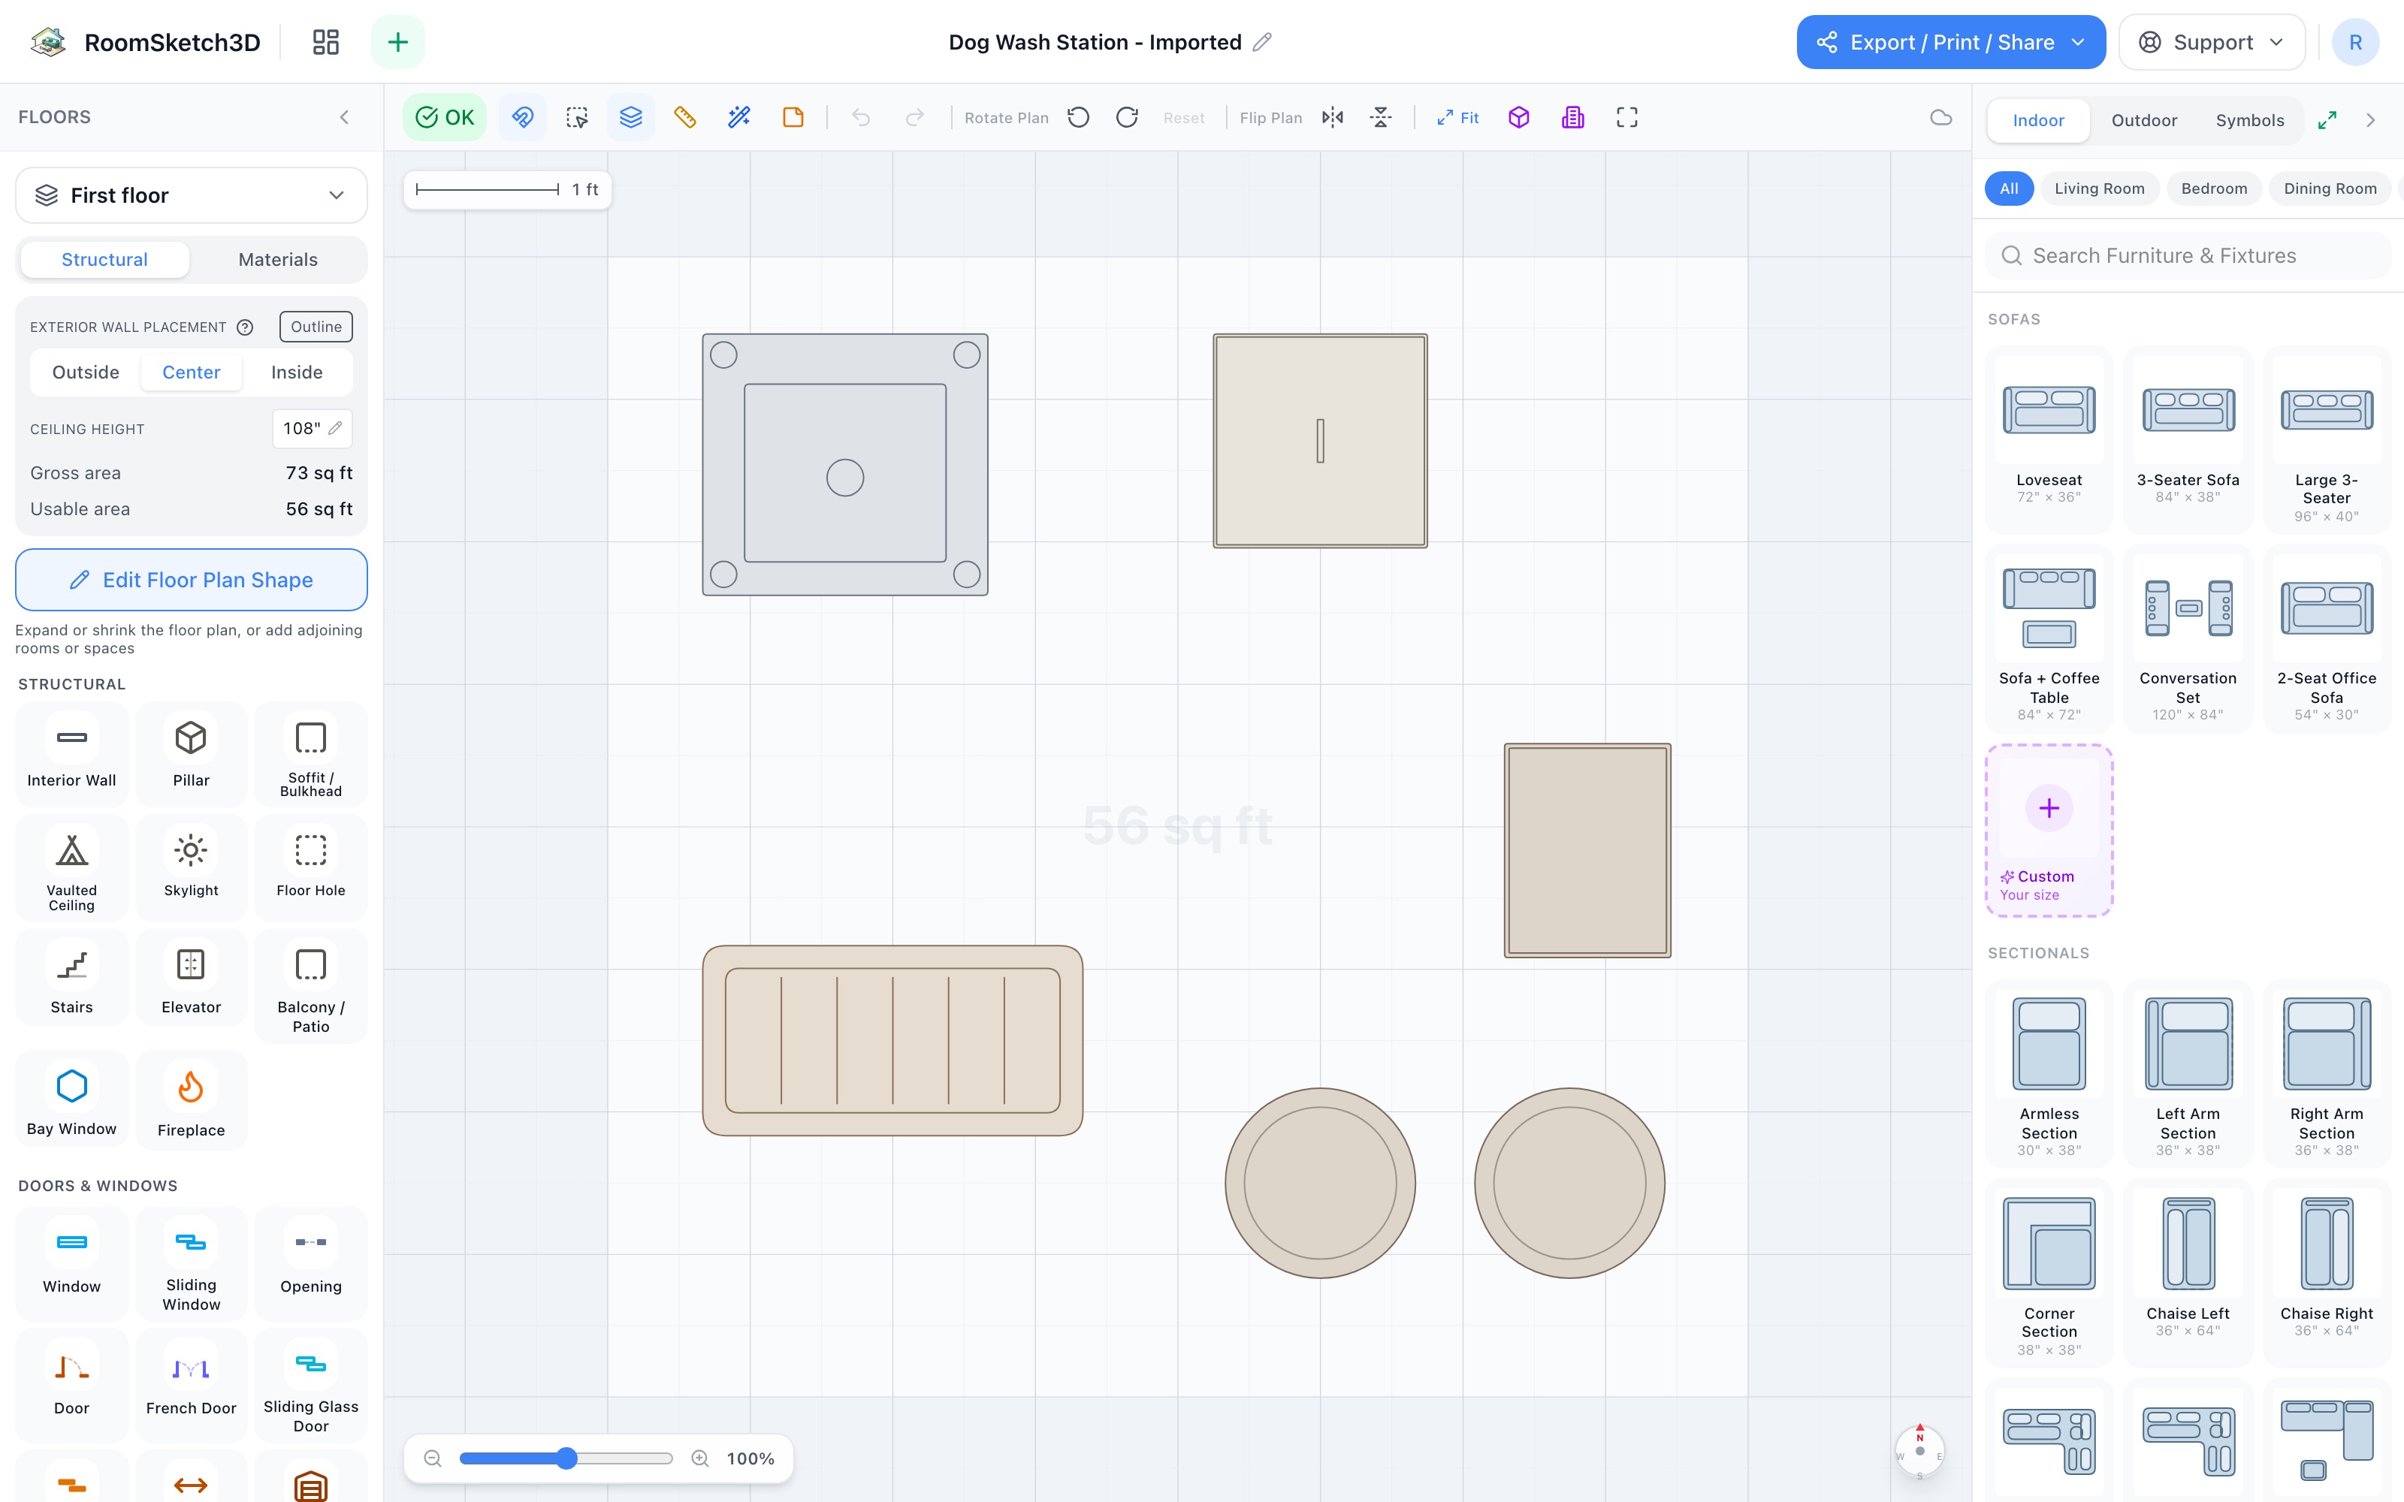Collapse the Floors panel

(x=345, y=117)
